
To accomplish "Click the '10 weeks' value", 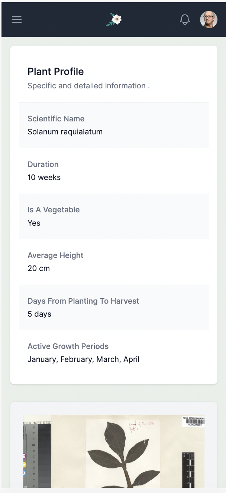I will click(44, 177).
